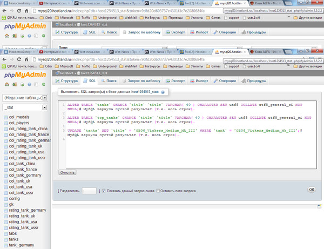Switch to 'Клан ALFA' browser tab in lower window

point(266,52)
